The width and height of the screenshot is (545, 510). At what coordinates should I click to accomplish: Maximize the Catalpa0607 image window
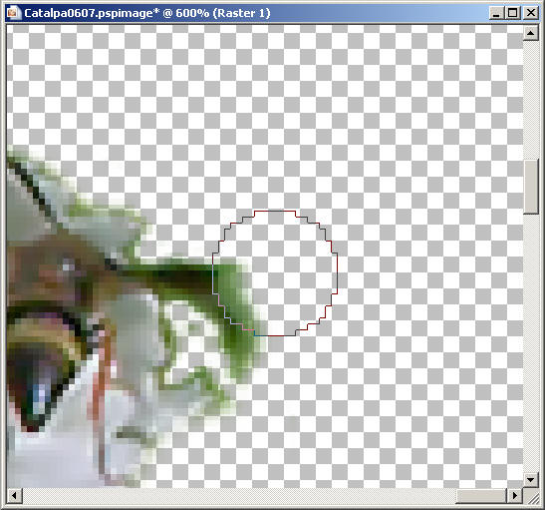(x=513, y=13)
